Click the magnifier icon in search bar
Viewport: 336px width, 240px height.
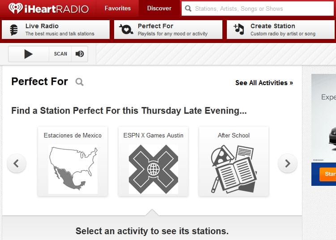(x=188, y=9)
